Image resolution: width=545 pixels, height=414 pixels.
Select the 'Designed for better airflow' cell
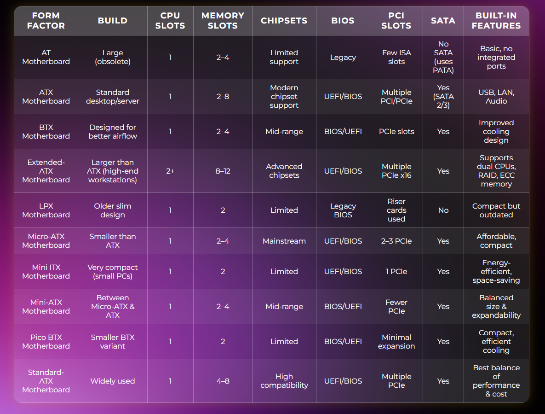pyautogui.click(x=113, y=132)
